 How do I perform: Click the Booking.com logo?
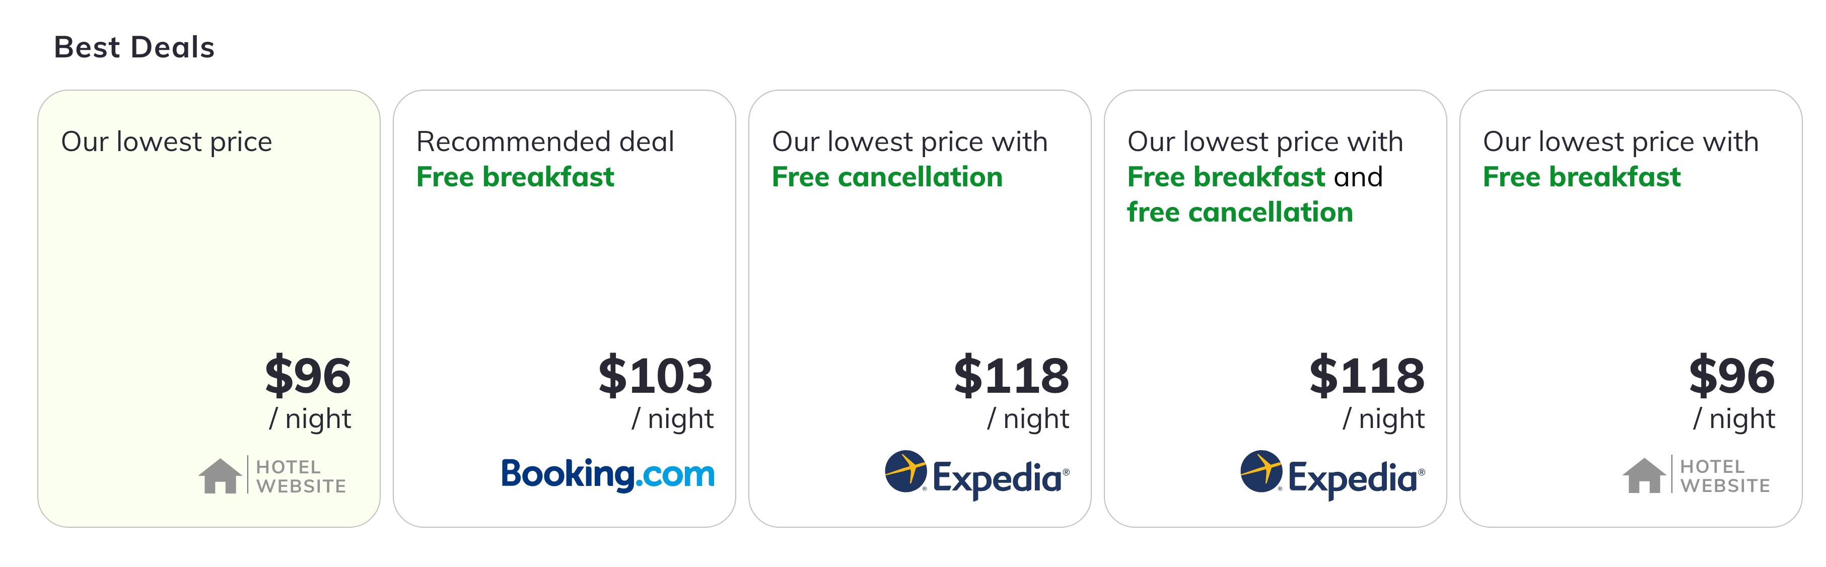coord(607,474)
